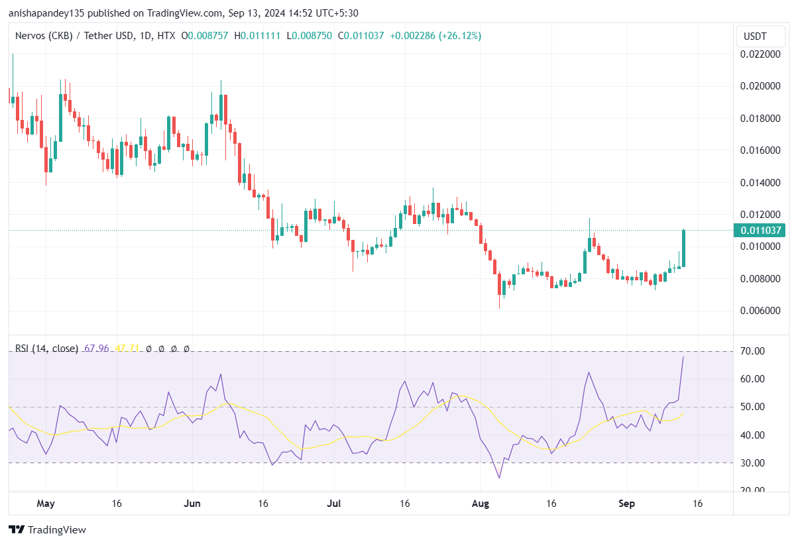Toggle the fourth ø icon in RSI row
The image size is (798, 544).
coord(186,349)
